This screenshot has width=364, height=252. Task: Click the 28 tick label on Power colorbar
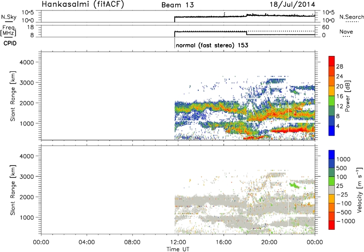(339, 66)
